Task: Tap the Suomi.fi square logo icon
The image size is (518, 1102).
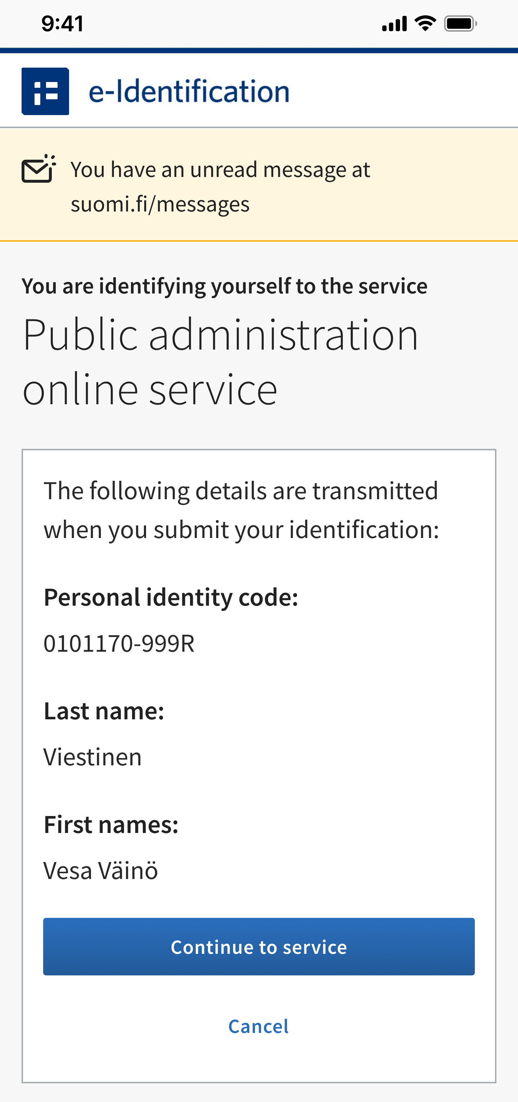Action: 45,91
